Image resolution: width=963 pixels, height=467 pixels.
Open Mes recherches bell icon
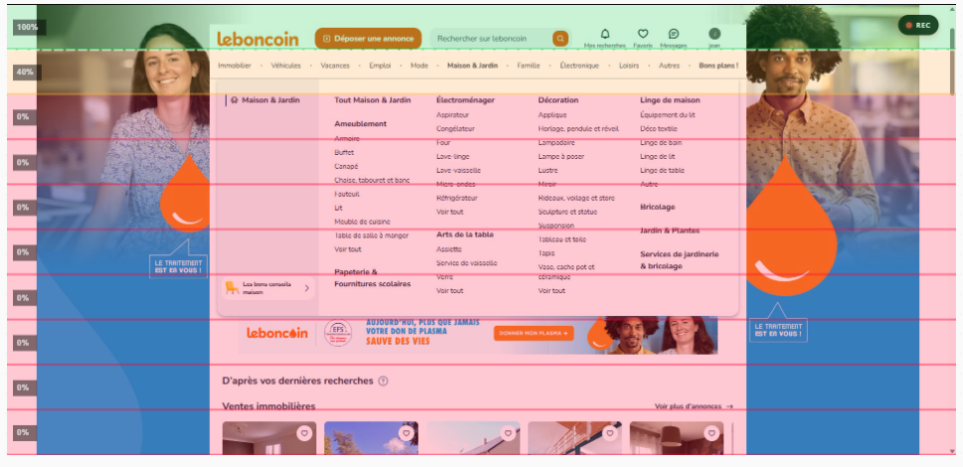[x=605, y=35]
